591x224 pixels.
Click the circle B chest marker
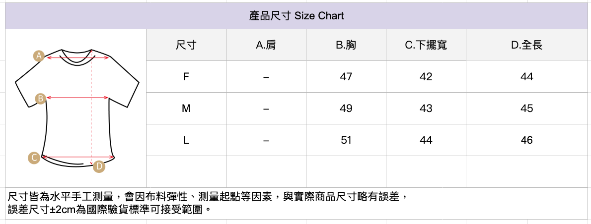(41, 99)
